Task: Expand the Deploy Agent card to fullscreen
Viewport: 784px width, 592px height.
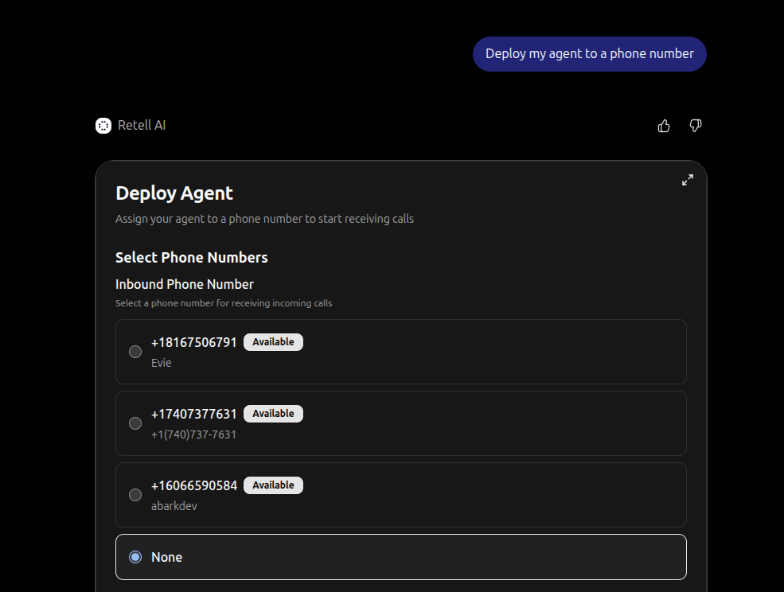Action: 688,180
